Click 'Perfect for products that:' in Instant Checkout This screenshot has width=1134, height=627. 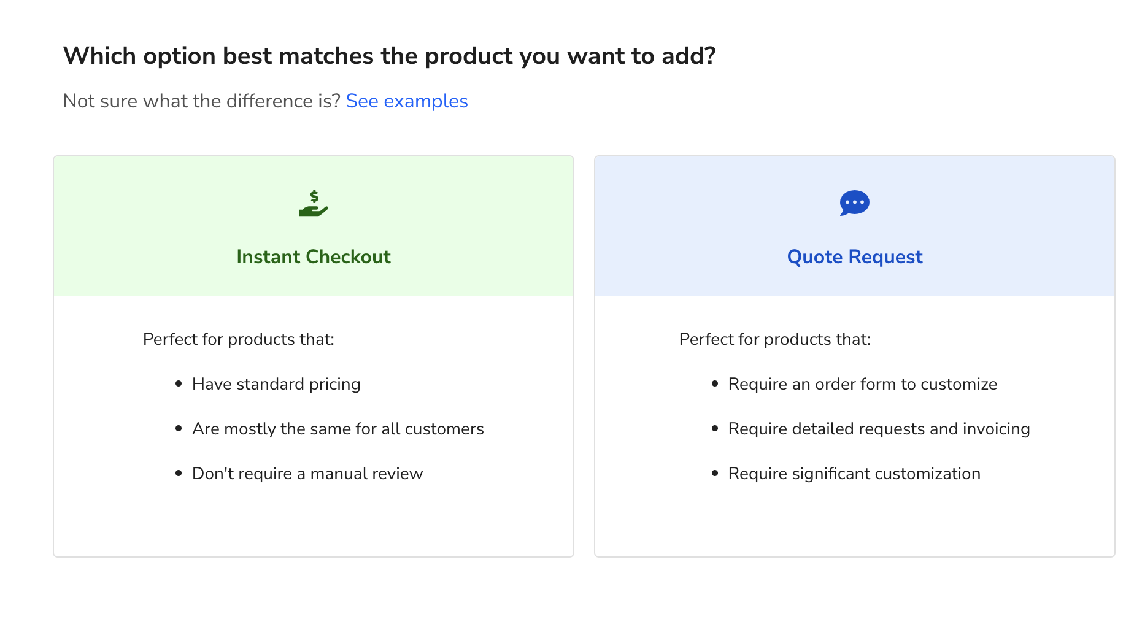pos(239,339)
